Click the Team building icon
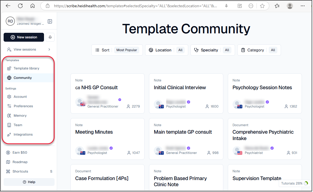This screenshot has width=313, height=192. 9,125
